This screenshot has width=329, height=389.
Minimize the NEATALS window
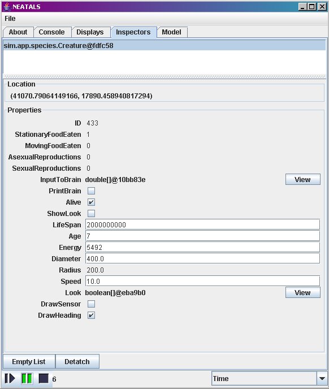[302, 6]
